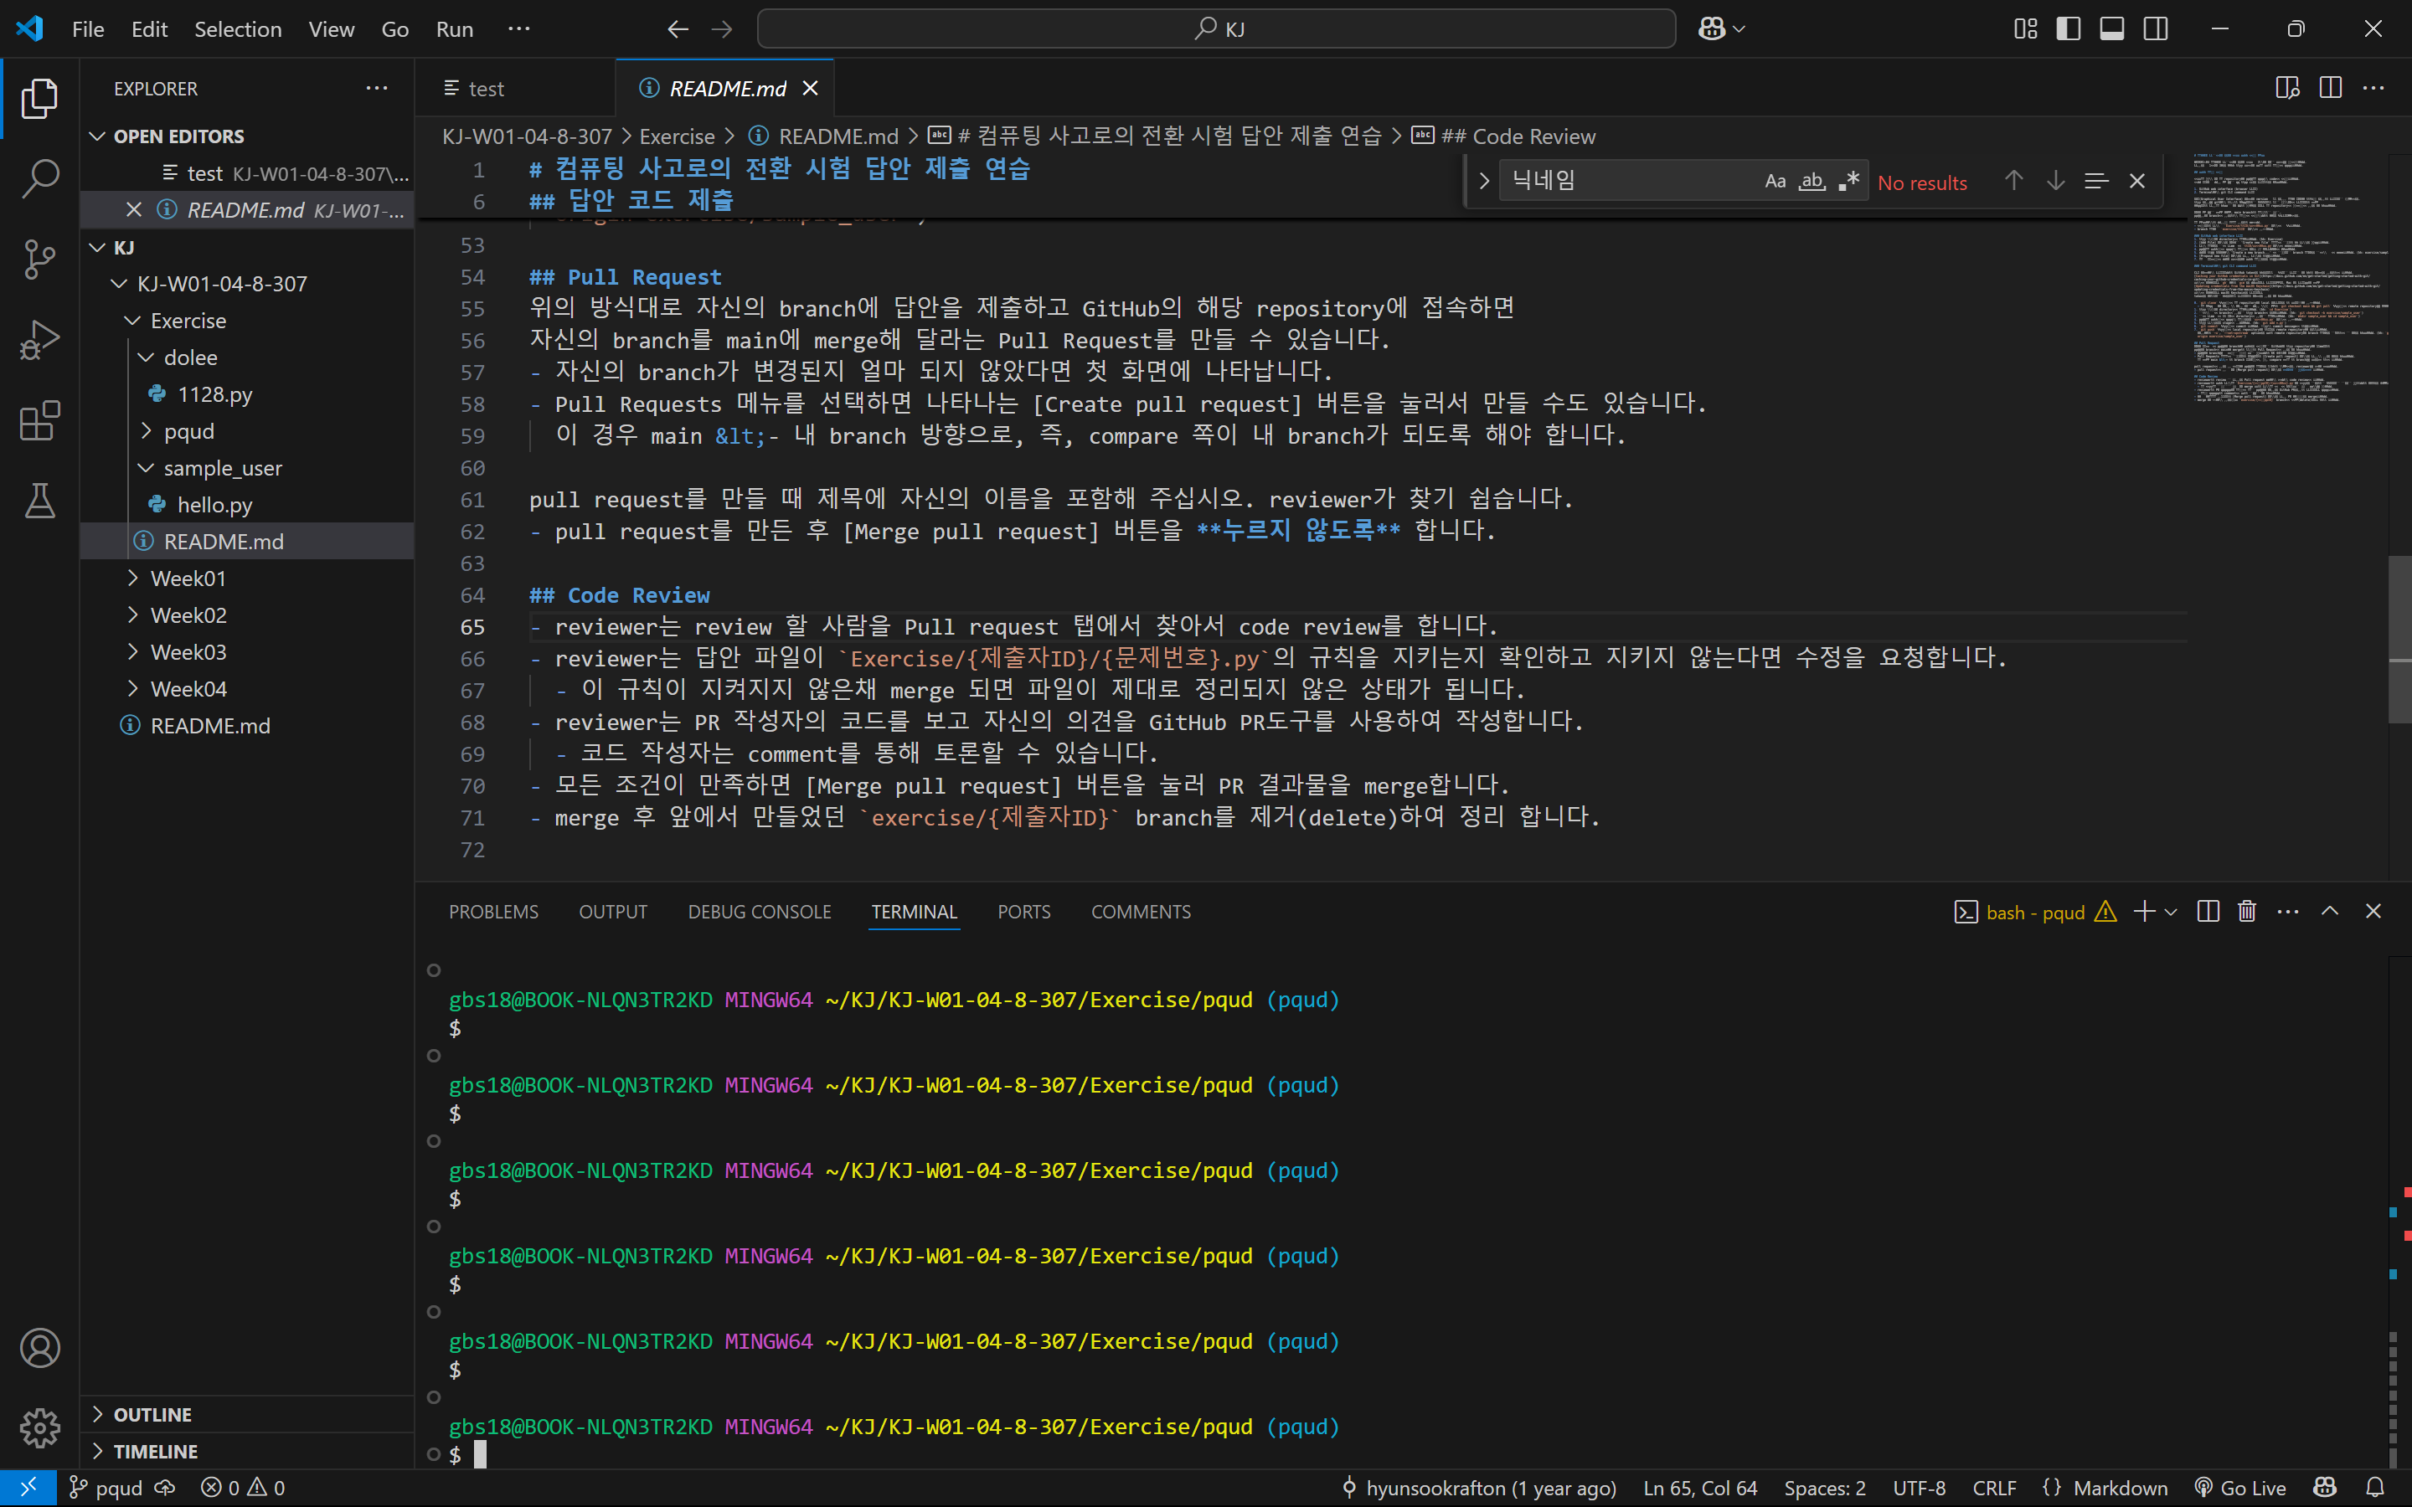Screen dimensions: 2412x1507
Task: Toggle Find in Selection
Action: point(2096,180)
